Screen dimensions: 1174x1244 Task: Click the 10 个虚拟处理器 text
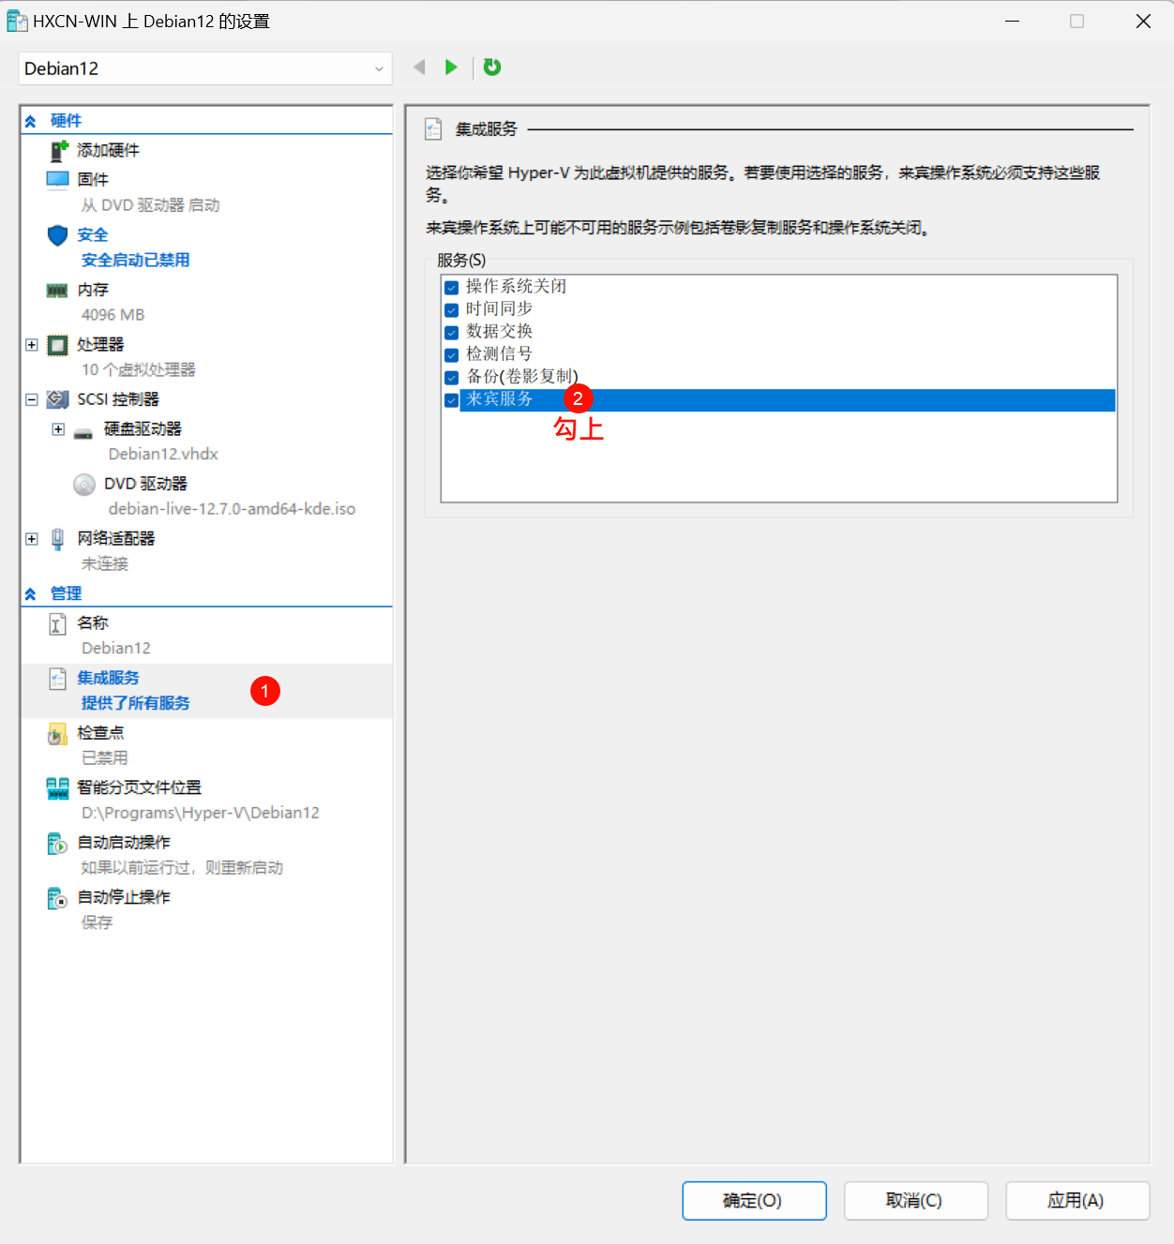click(138, 369)
